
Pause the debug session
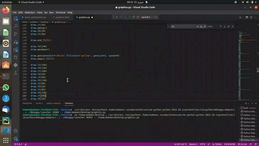point(117,17)
